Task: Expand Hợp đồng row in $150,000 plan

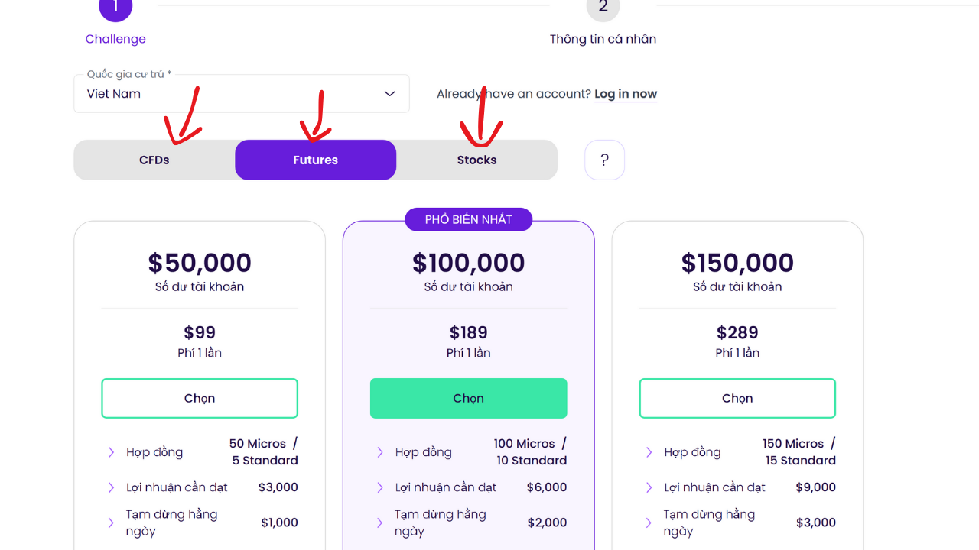Action: pyautogui.click(x=649, y=452)
